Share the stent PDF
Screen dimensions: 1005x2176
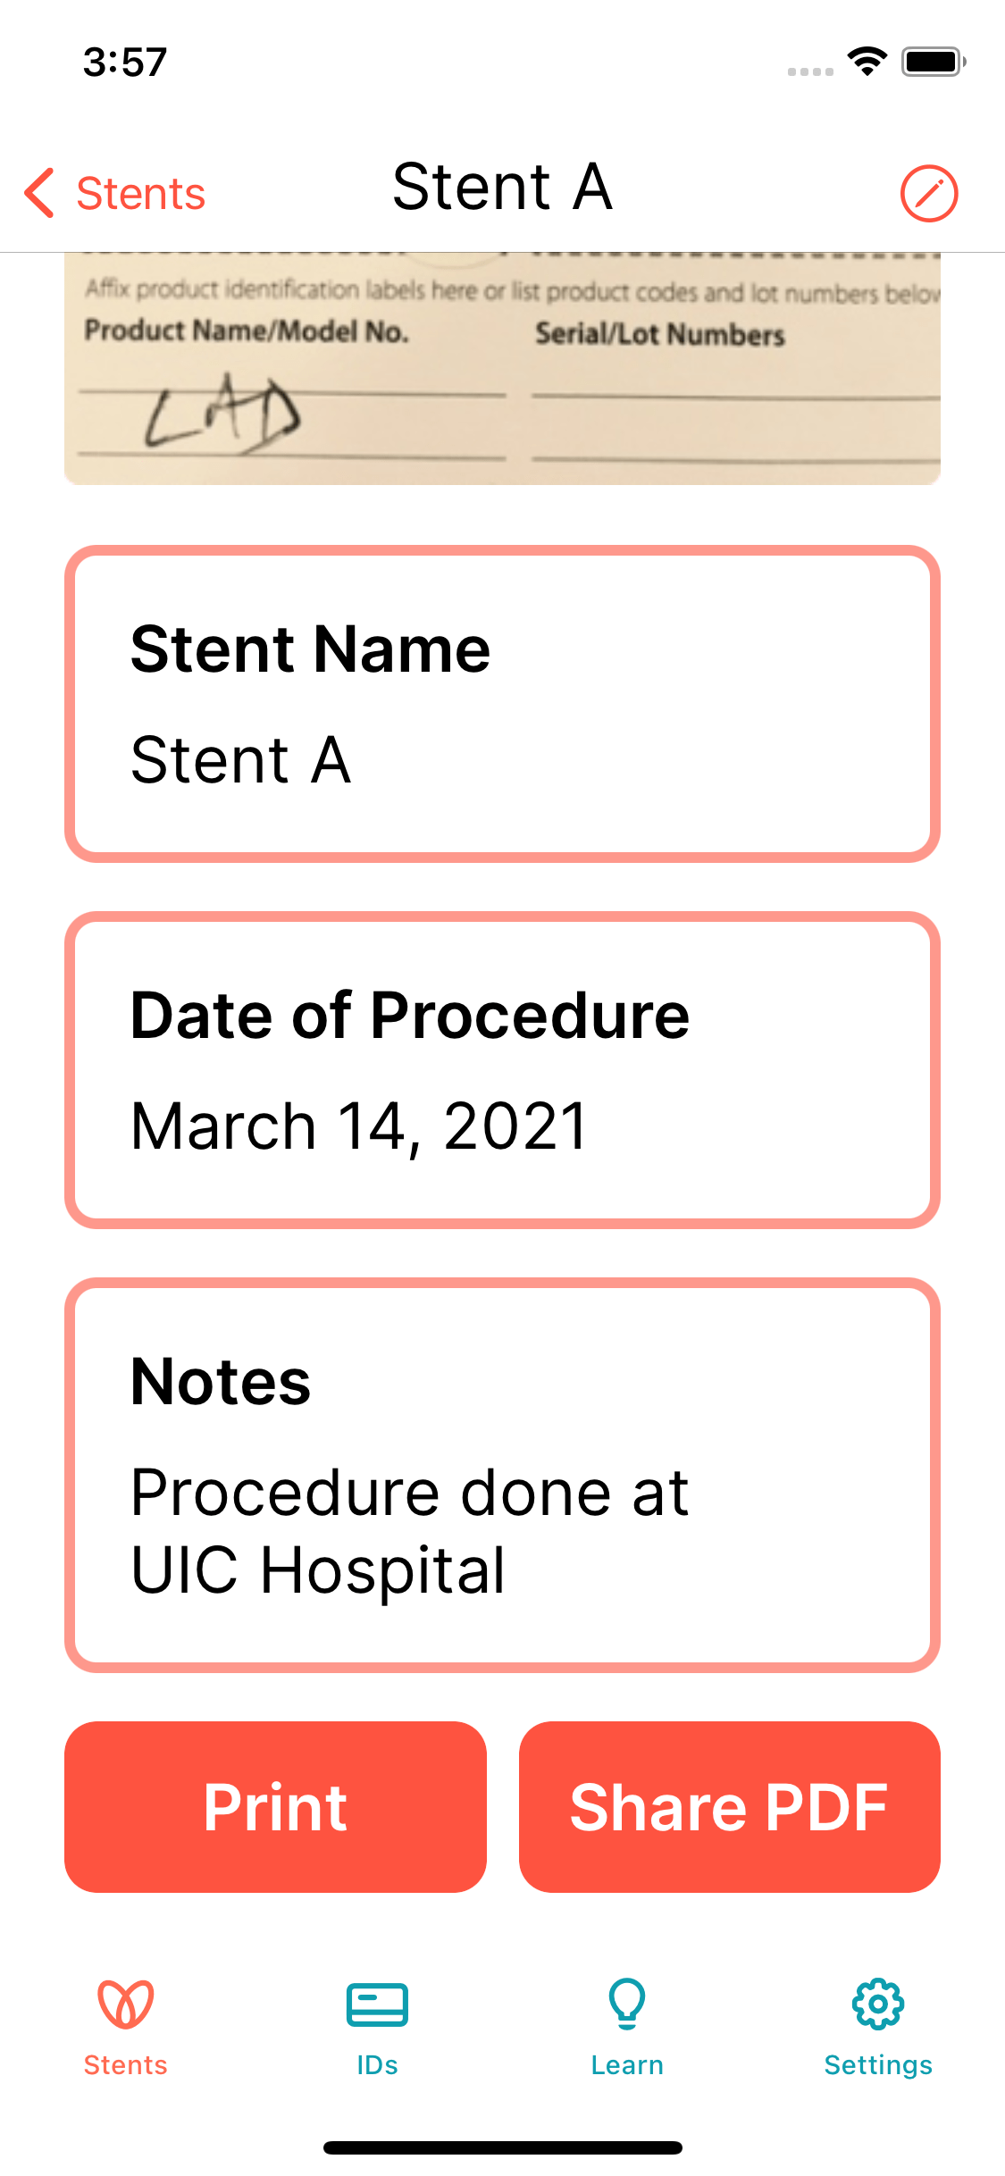pos(729,1806)
